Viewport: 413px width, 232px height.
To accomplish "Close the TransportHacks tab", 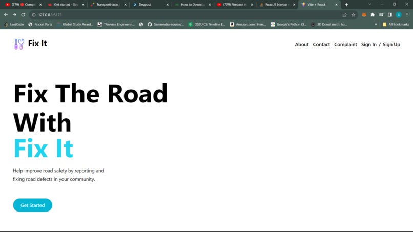I will 125,5.
